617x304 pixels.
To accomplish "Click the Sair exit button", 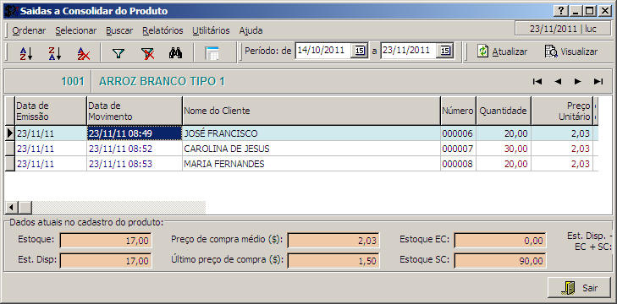I will (579, 288).
